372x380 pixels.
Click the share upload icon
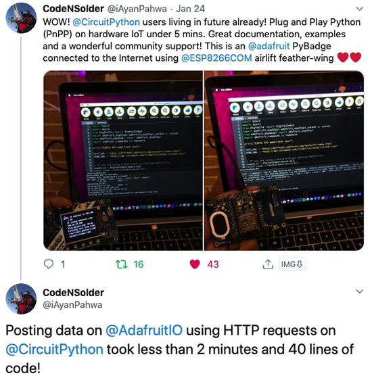pos(268,264)
